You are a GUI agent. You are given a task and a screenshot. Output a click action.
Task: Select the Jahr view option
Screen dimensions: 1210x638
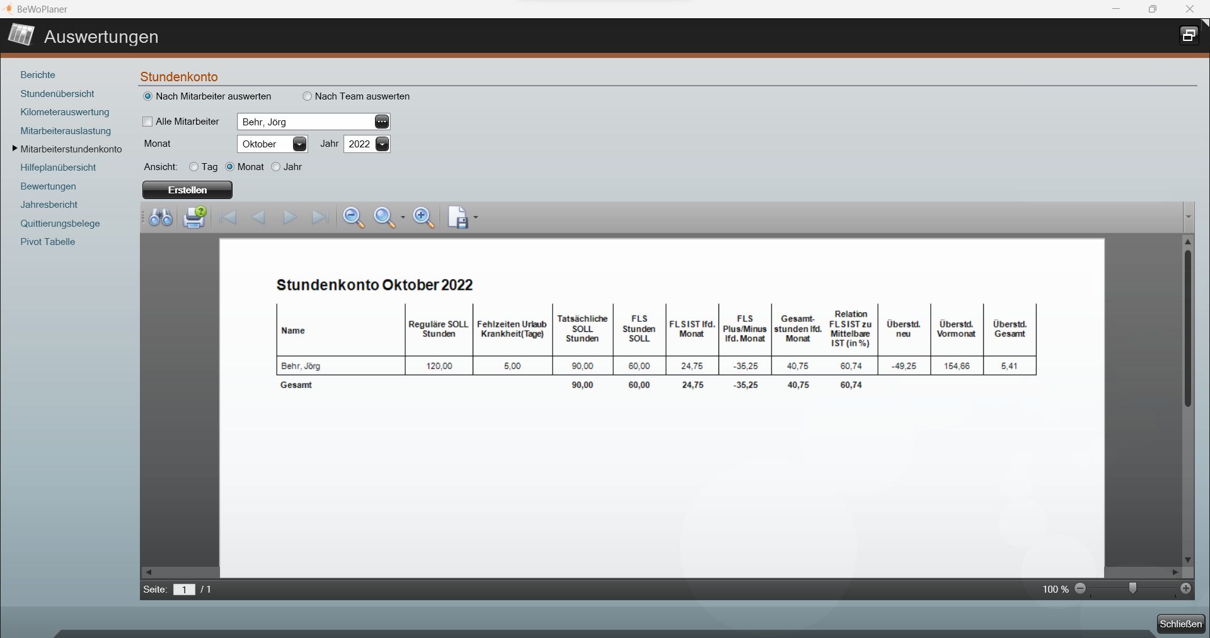point(286,167)
